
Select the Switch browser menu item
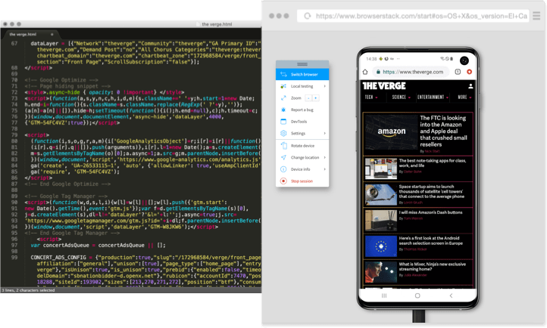302,74
